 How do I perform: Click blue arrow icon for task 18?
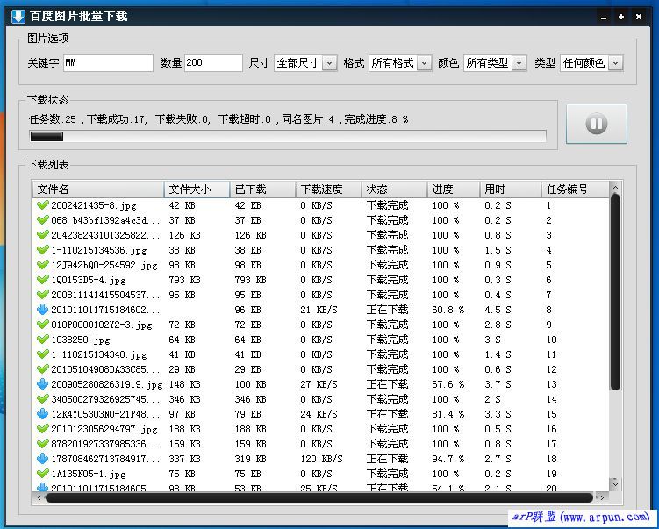click(x=42, y=459)
